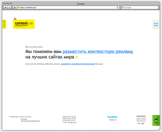Click the помощь footer link
162x132 pixels.
point(24,119)
